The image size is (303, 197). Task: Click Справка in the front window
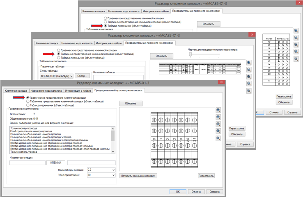214,192
